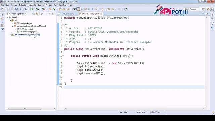Toggle code folding at line 12 main method
This screenshot has height=121, width=215.
click(x=63, y=56)
